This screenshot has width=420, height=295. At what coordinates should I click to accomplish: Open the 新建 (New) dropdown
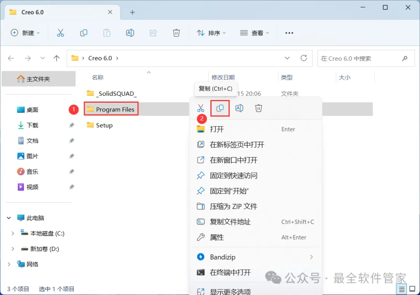tap(25, 33)
